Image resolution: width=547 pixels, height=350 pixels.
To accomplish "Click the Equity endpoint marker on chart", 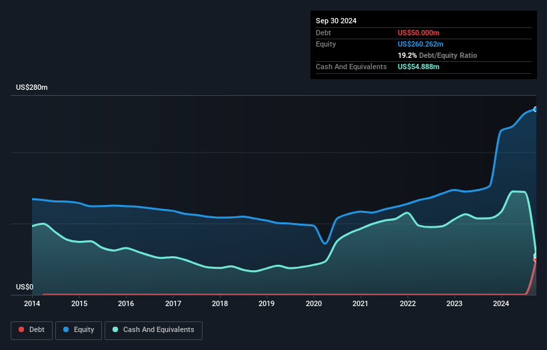I will click(536, 109).
